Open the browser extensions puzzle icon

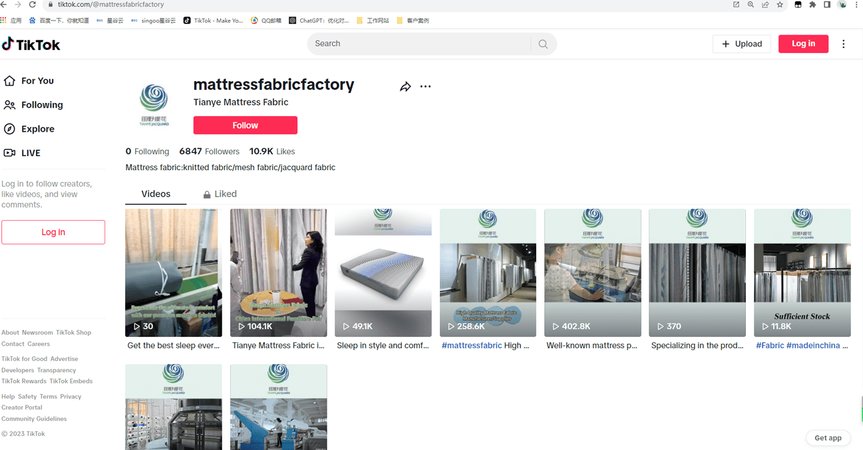[812, 5]
